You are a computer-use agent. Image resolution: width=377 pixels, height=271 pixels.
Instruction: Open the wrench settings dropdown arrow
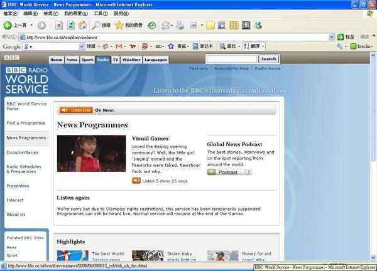point(346,46)
